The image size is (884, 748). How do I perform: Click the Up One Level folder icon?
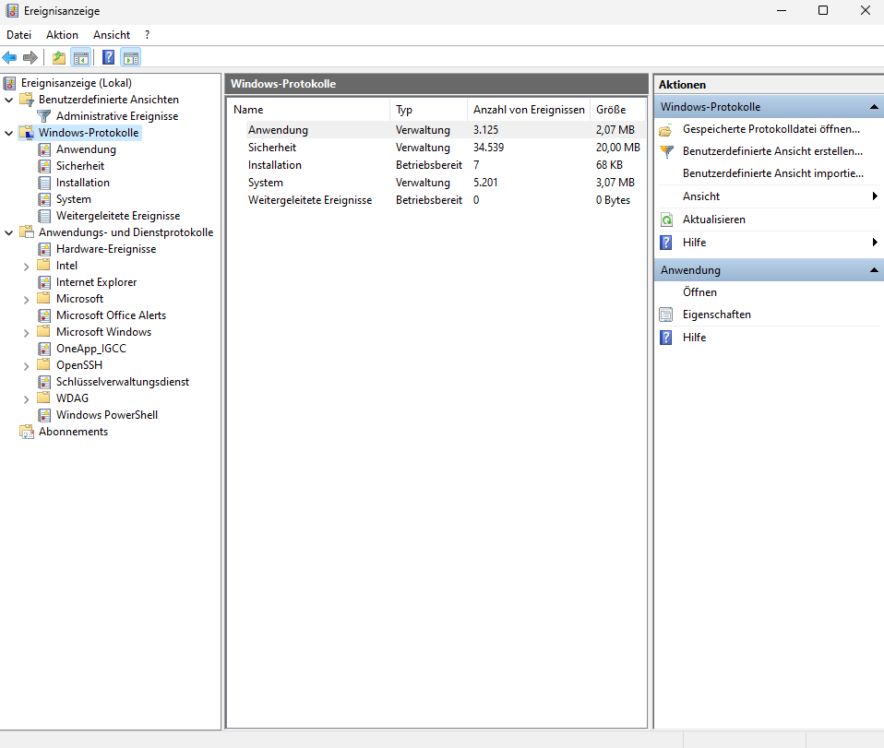click(x=59, y=57)
